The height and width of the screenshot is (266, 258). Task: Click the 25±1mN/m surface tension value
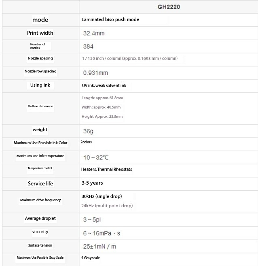click(x=99, y=247)
